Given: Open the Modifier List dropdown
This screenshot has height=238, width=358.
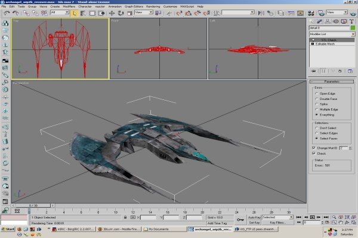Looking at the screenshot, I should 332,34.
